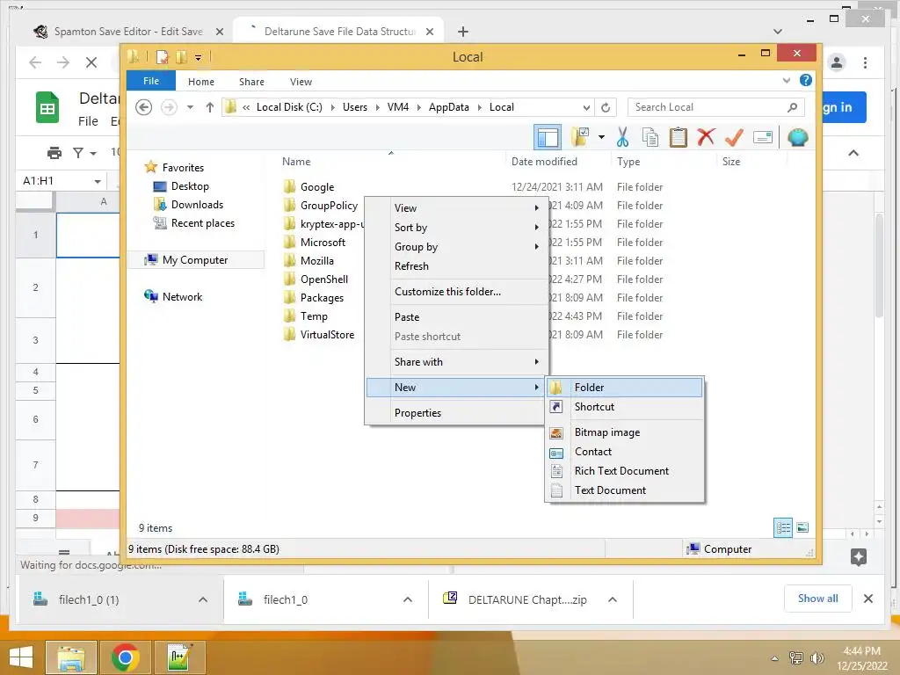
Task: Open Chrome from the taskbar
Action: (125, 657)
